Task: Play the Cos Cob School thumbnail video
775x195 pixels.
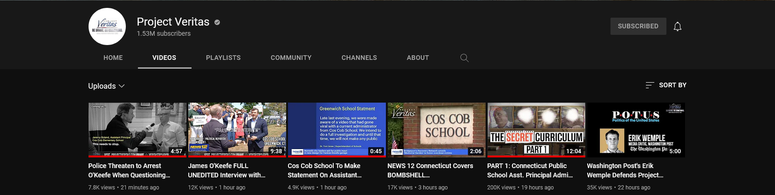Action: (436, 130)
